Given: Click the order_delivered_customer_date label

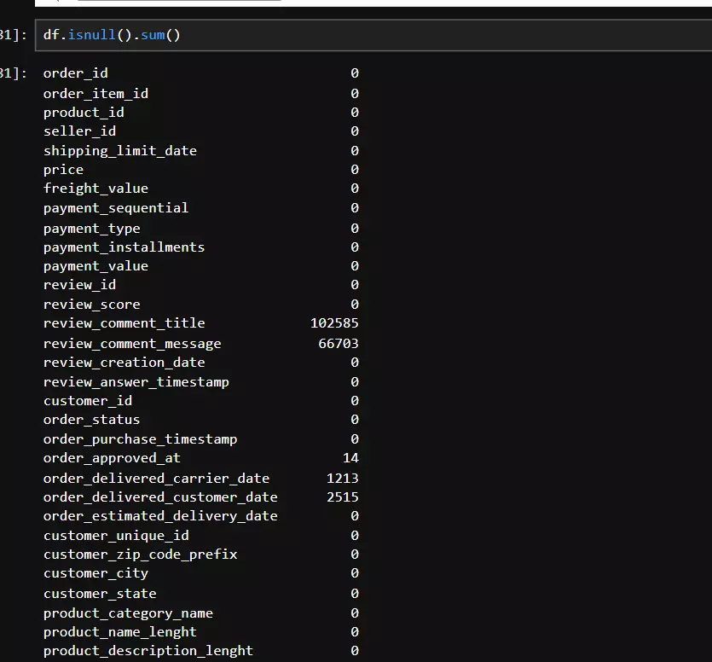Looking at the screenshot, I should (x=160, y=497).
